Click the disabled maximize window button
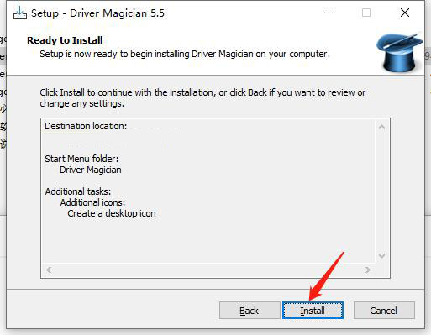The image size is (431, 335). [x=366, y=13]
